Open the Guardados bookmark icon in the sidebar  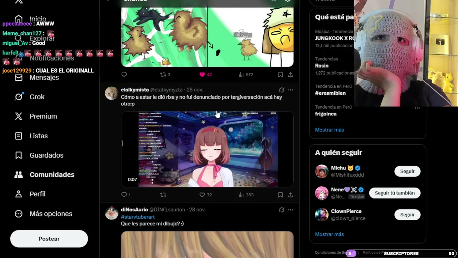tap(19, 155)
